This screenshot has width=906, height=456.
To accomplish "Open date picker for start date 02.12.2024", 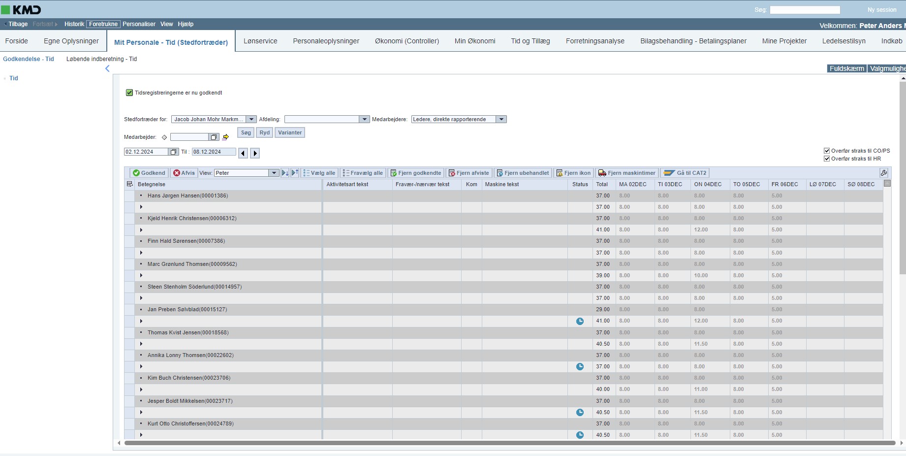I will 174,152.
